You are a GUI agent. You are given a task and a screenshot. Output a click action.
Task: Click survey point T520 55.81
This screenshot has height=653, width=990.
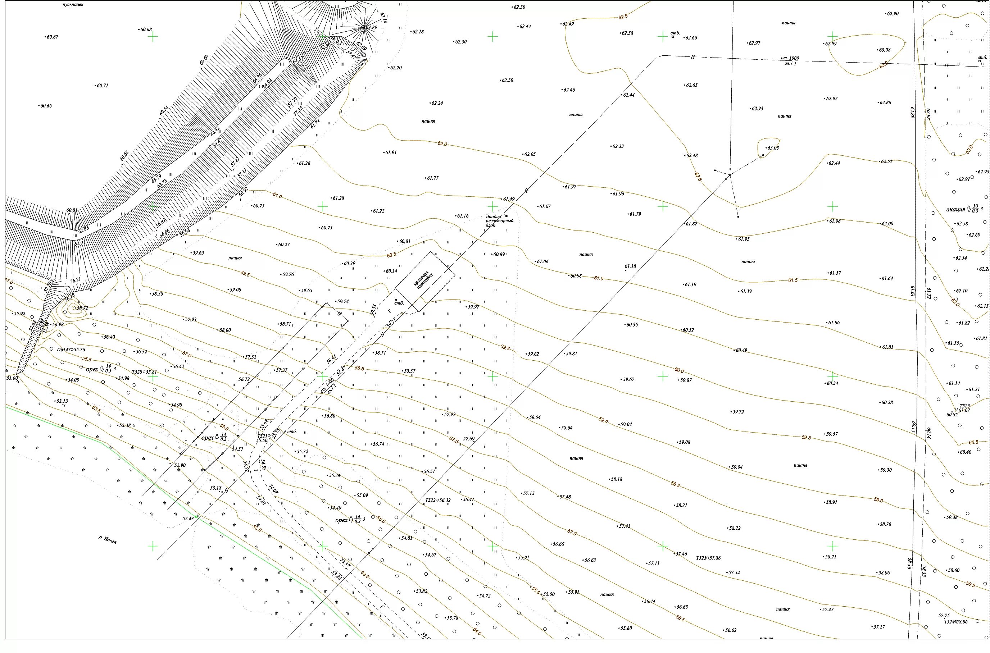pos(145,372)
